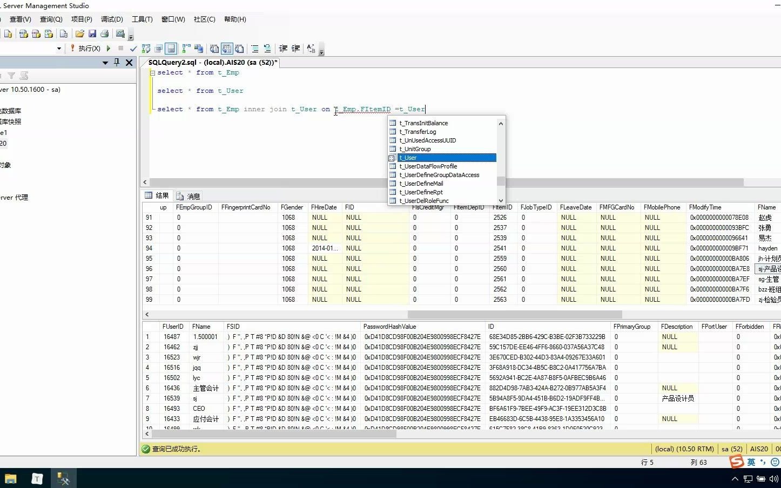Click the FItemID column header
781x488 pixels.
click(x=502, y=207)
